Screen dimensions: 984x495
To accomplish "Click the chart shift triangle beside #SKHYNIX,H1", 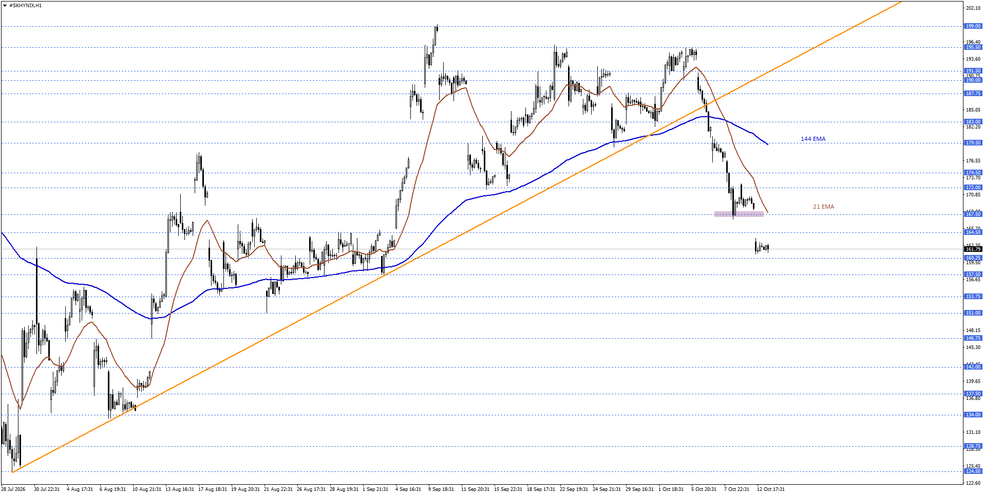I will pos(5,6).
